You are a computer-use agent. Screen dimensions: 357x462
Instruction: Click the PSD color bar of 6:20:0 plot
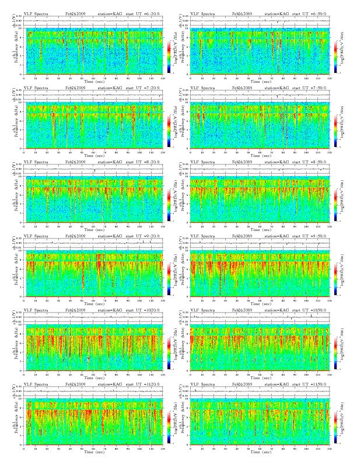[169, 56]
